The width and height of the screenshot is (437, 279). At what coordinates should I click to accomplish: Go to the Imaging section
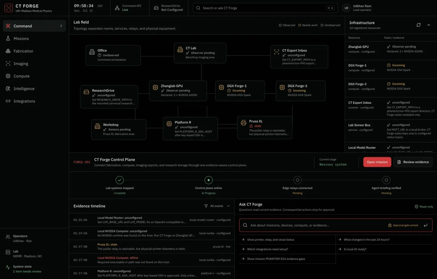click(x=34, y=64)
